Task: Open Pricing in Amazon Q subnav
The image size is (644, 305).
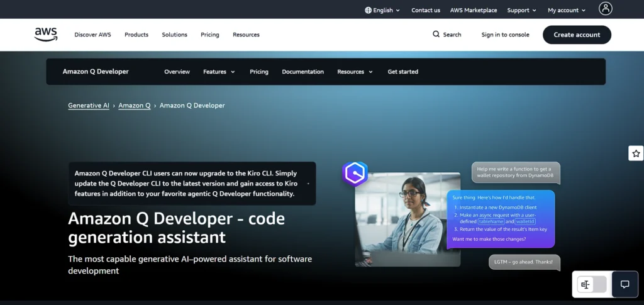Action: pyautogui.click(x=258, y=72)
